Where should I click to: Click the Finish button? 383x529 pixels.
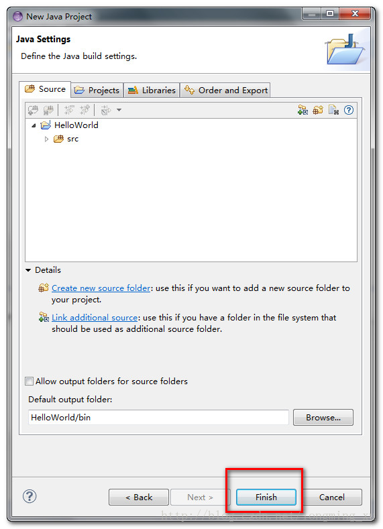pos(266,497)
